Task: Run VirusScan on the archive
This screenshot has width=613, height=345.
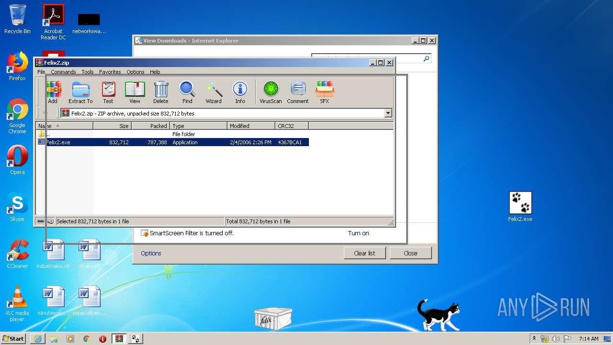Action: pyautogui.click(x=271, y=92)
